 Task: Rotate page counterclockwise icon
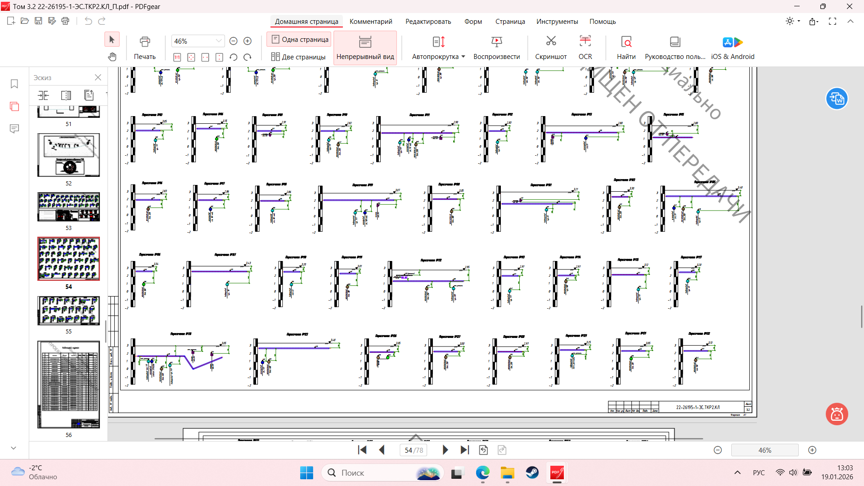coord(233,57)
